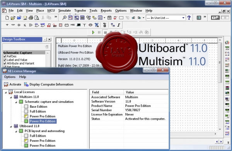232x151 pixels.
Task: Click the yellow Open file folder icon
Action: point(13,18)
